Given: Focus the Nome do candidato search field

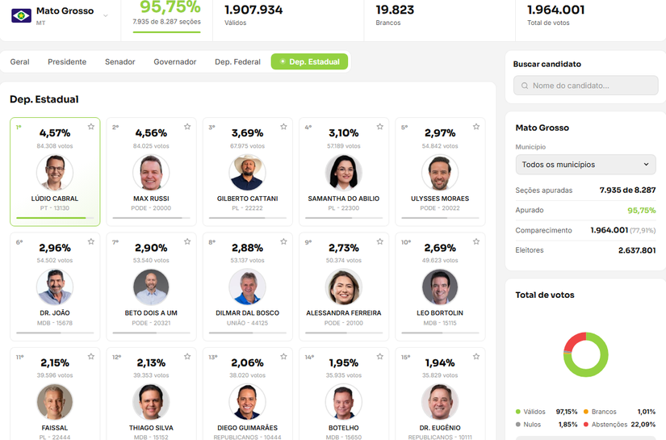Looking at the screenshot, I should (x=586, y=86).
